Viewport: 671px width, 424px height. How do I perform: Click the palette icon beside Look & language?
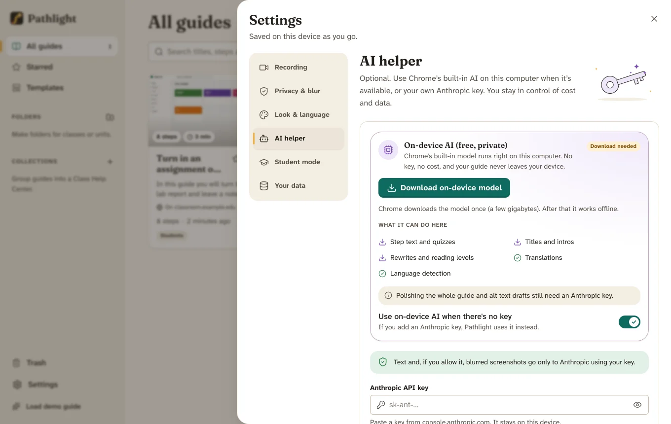pyautogui.click(x=264, y=115)
